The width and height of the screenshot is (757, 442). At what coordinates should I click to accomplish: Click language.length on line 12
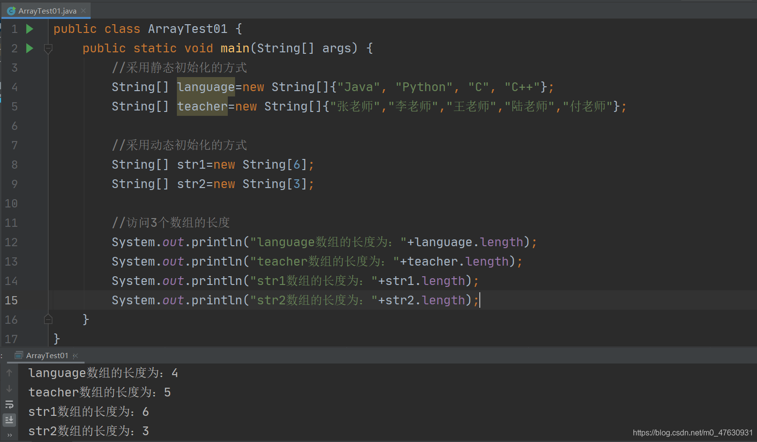(x=469, y=242)
